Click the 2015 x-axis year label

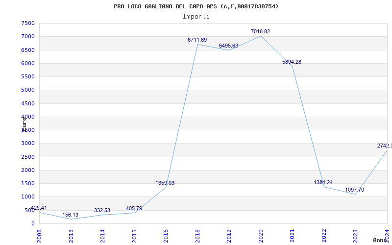point(134,236)
